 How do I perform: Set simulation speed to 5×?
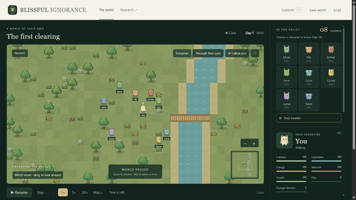pyautogui.click(x=74, y=192)
